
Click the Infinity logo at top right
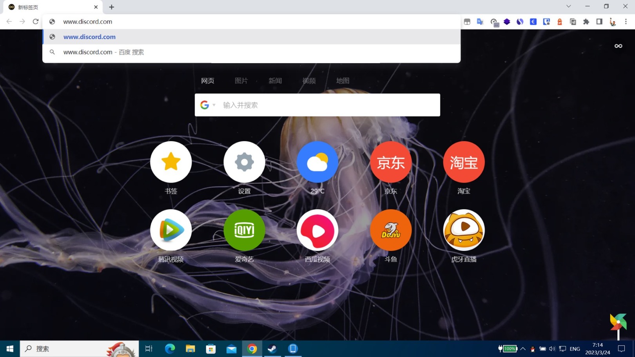tap(618, 46)
